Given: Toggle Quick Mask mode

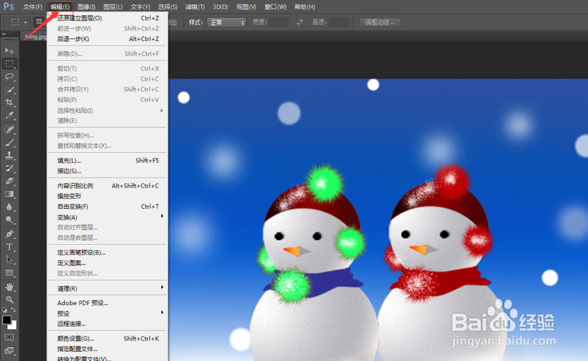Looking at the screenshot, I should pos(9,337).
